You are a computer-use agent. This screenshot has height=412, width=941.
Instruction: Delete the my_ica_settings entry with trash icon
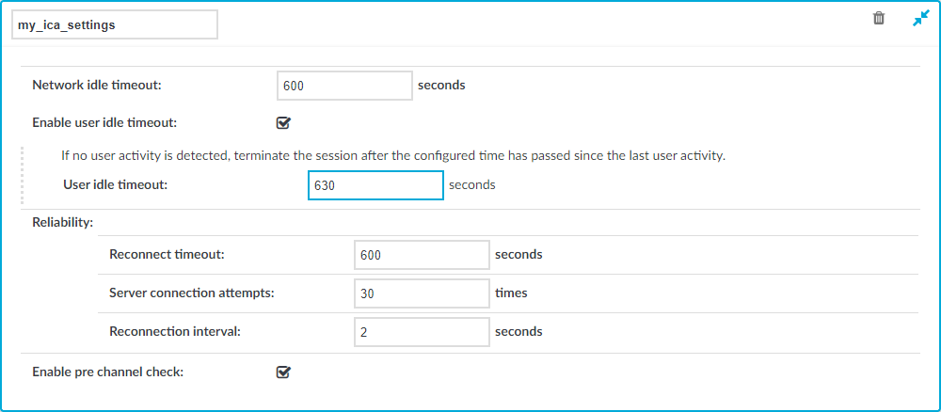(879, 18)
